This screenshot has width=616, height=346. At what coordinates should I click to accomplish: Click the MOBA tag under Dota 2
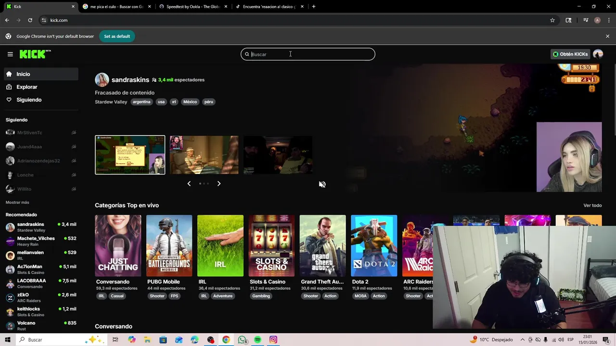[x=360, y=296]
